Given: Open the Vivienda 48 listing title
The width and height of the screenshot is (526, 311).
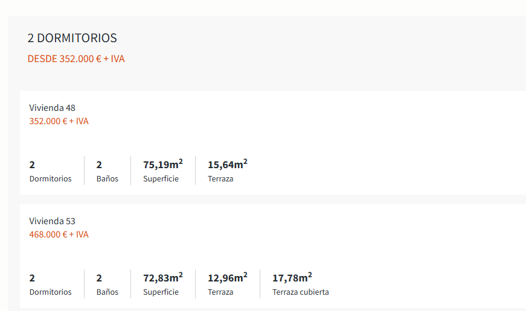Looking at the screenshot, I should [x=53, y=108].
